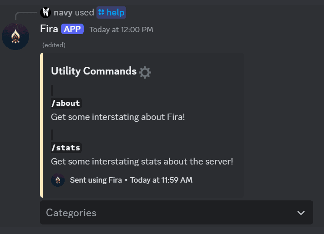Click the Fira username in message header
The height and width of the screenshot is (234, 324).
49,29
